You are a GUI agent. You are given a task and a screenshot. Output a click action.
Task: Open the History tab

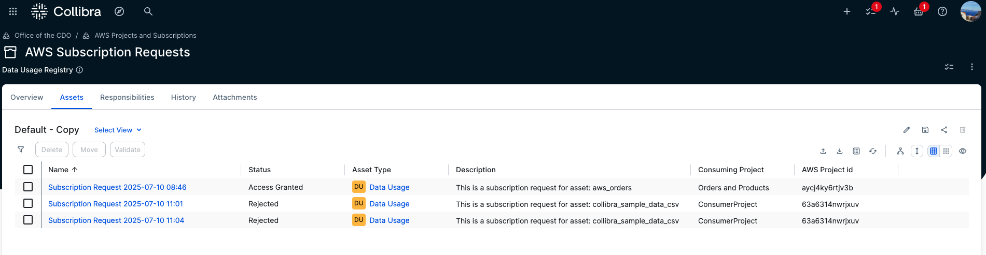click(x=184, y=97)
